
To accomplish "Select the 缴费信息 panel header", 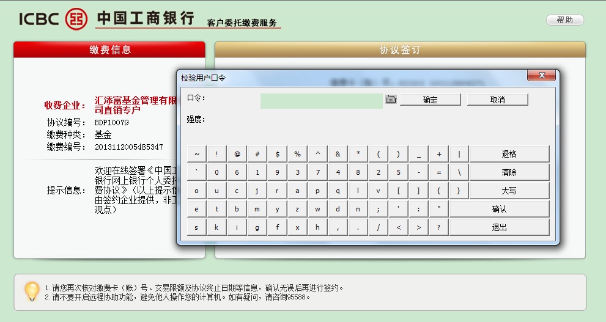I will click(x=109, y=50).
